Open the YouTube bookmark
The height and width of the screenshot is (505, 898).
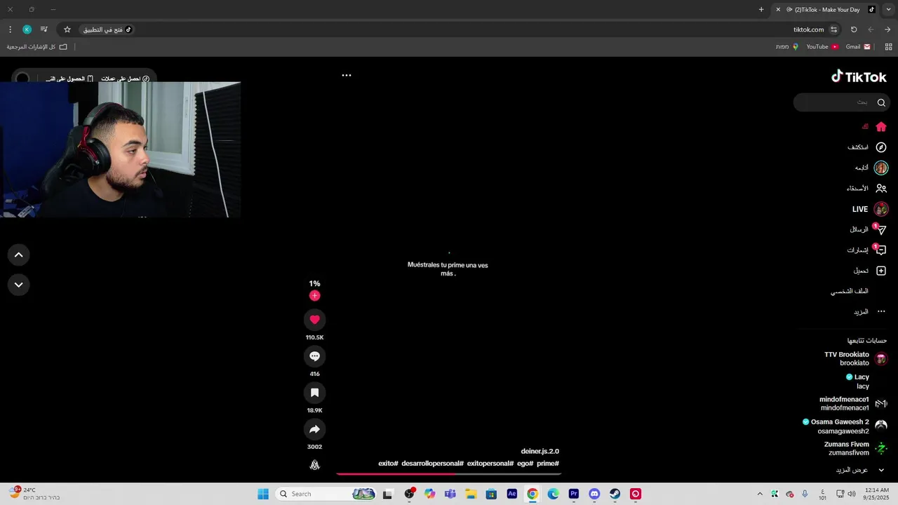point(822,47)
